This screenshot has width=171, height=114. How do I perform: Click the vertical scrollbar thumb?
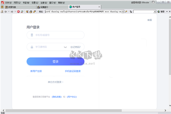[170, 47]
